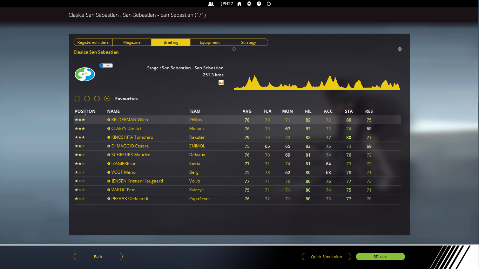479x269 pixels.
Task: Click the finish marker on stage profile
Action: pos(400,49)
